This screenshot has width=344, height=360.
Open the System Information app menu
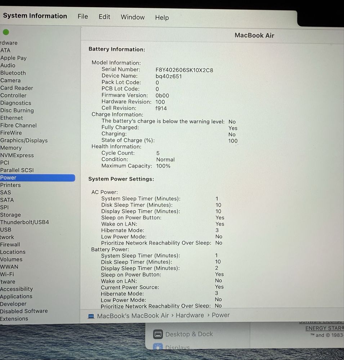35,16
